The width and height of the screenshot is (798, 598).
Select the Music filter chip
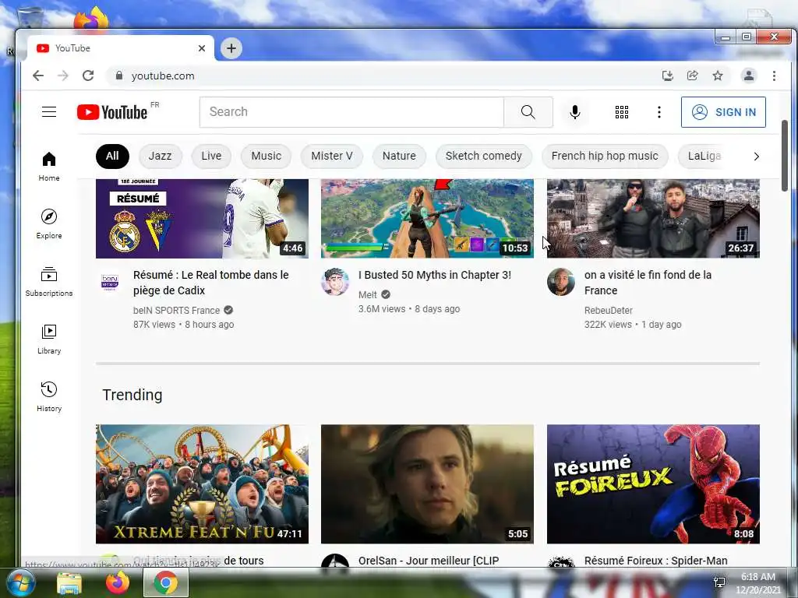pyautogui.click(x=267, y=156)
